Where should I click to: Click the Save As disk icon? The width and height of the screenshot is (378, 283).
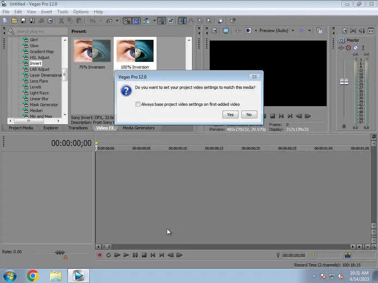(32, 21)
